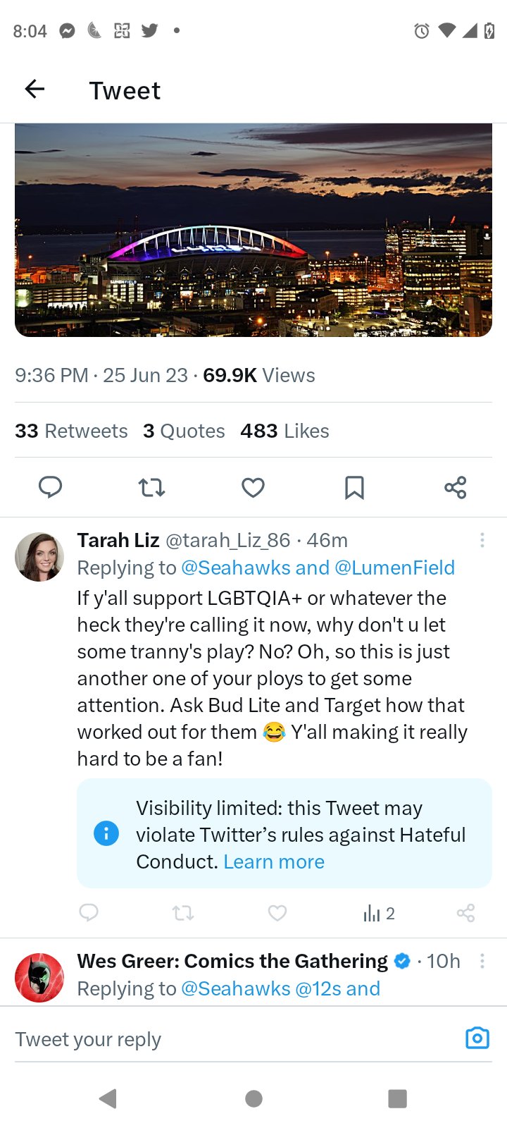
Task: View the 33 Retweets list
Action: 71,431
